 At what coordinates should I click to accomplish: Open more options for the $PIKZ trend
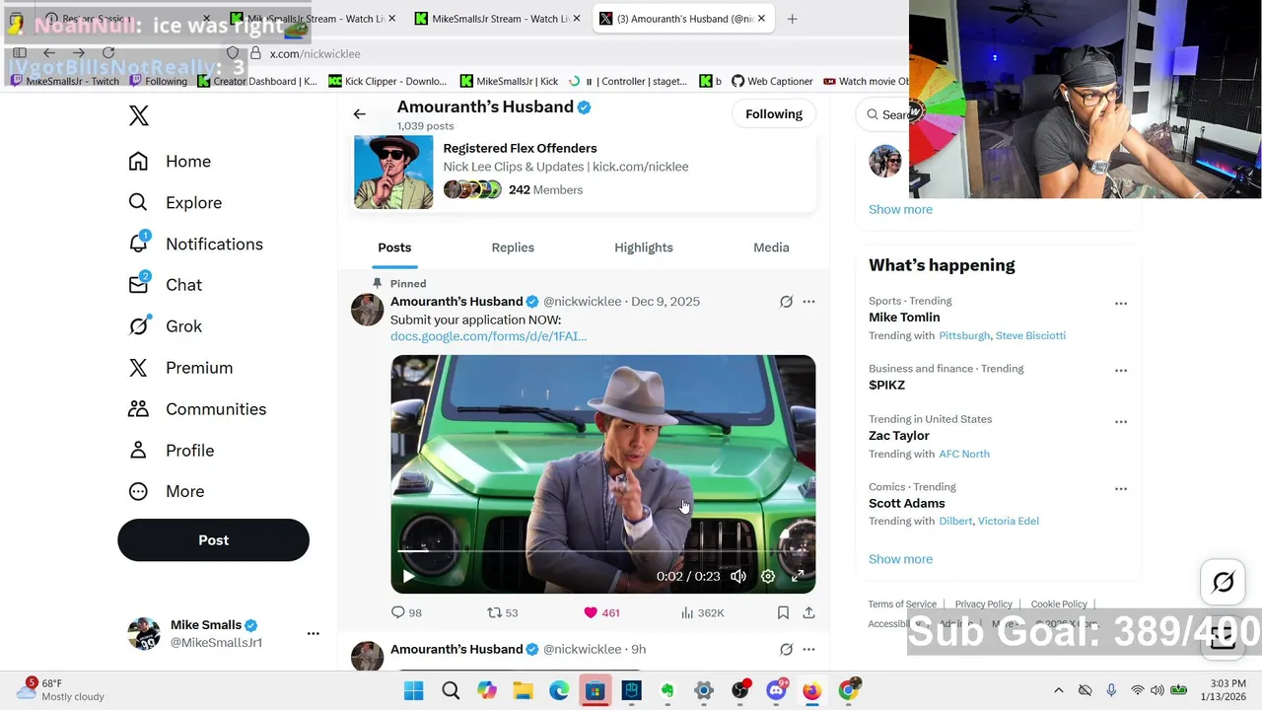point(1121,371)
